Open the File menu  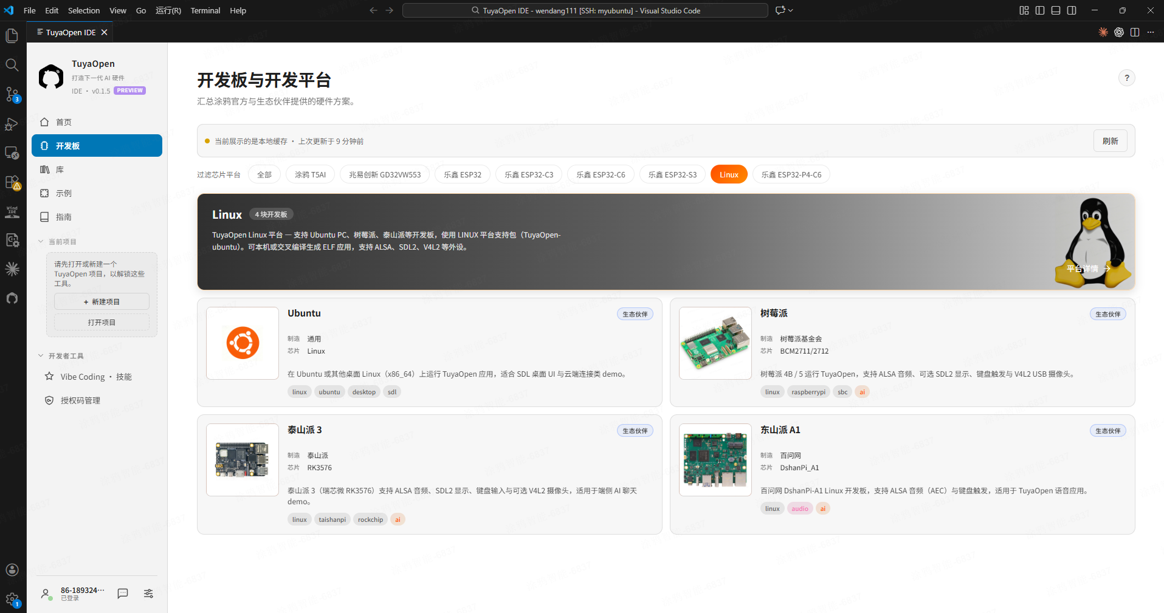pyautogui.click(x=29, y=10)
